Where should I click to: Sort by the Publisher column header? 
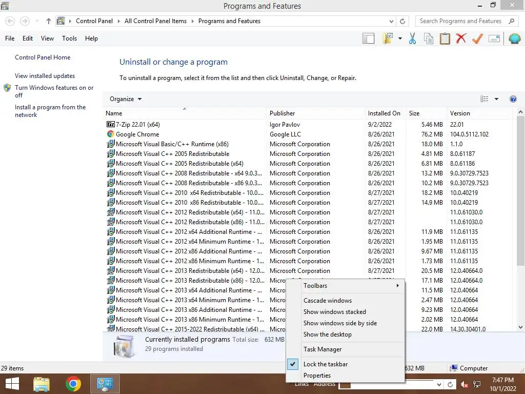315,113
